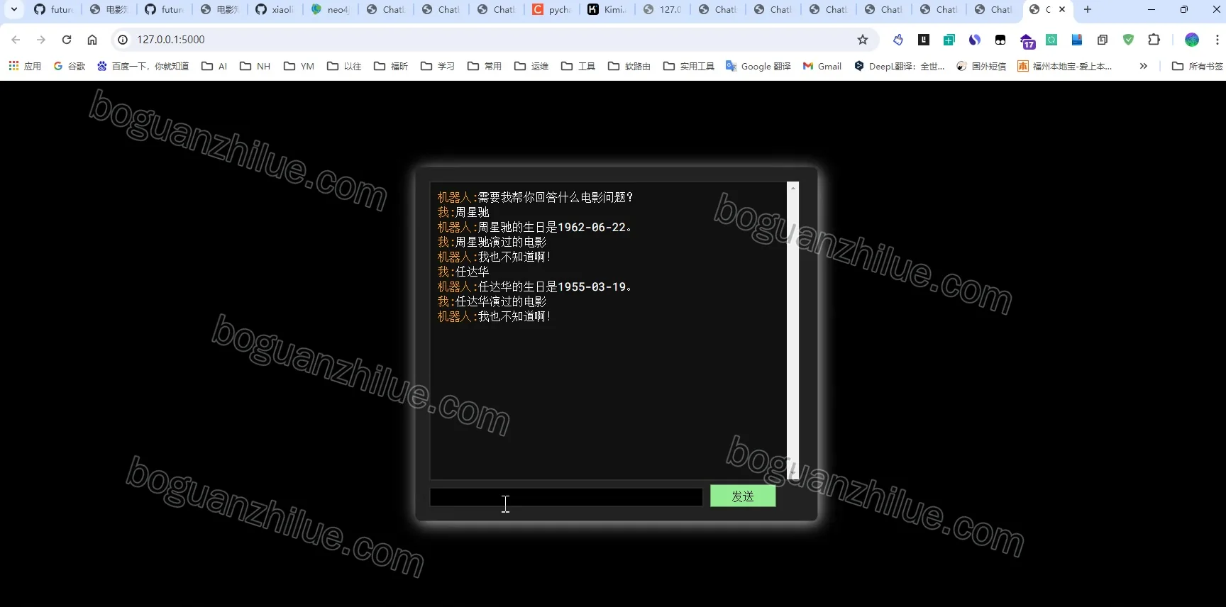1226x607 pixels.
Task: Select the text 任达华的生日是1955-03-19
Action: pos(555,287)
